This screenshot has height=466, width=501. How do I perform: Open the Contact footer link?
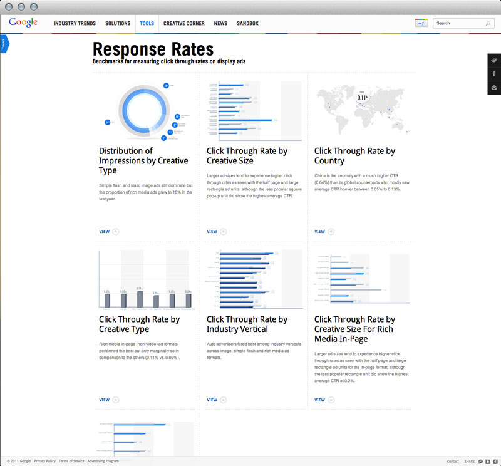(453, 462)
